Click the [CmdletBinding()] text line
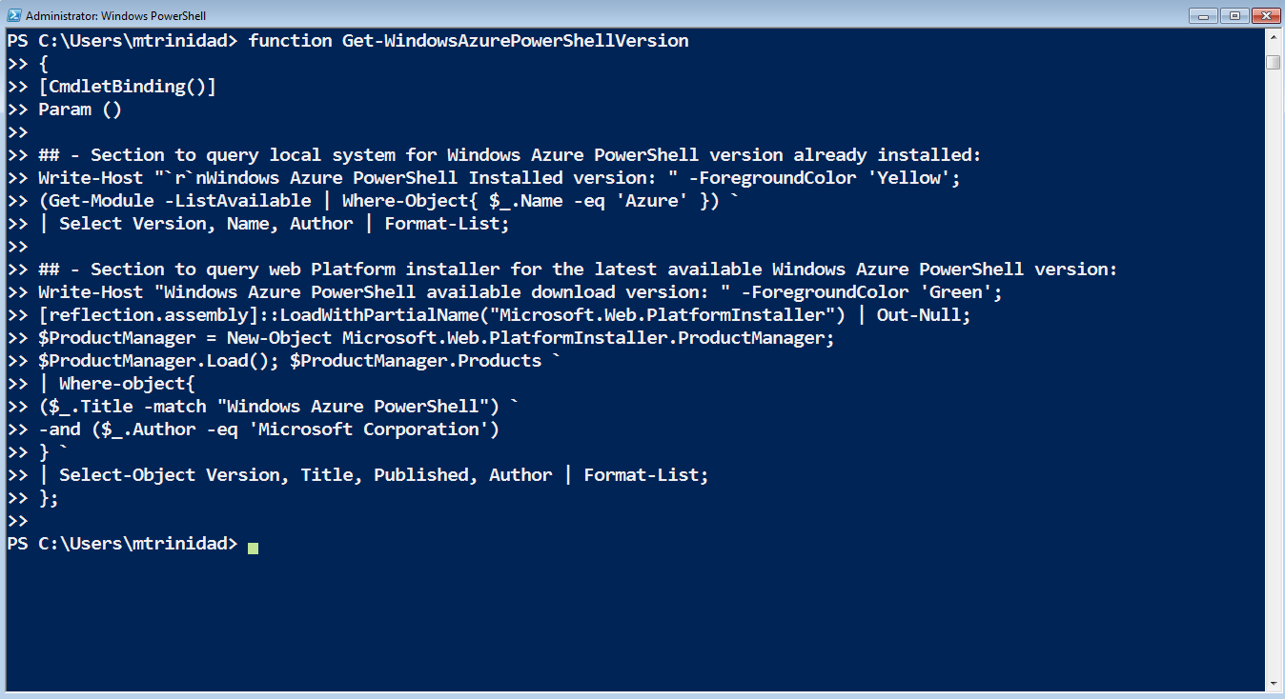 tap(127, 87)
